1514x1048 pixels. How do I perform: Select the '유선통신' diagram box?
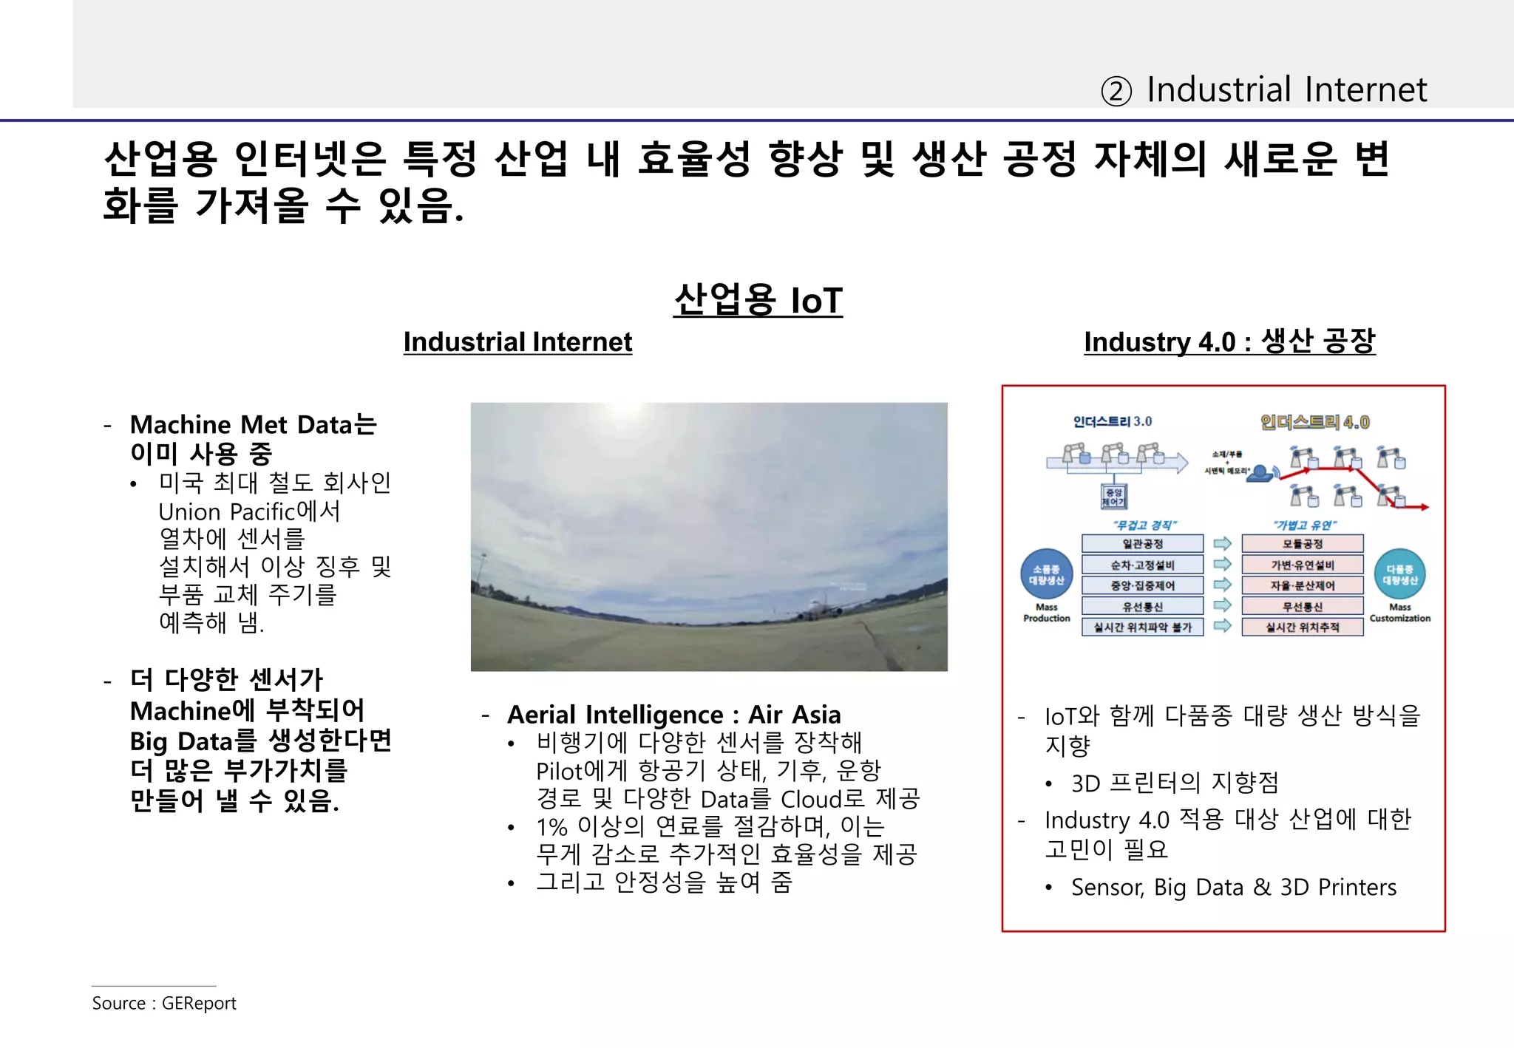(1142, 606)
